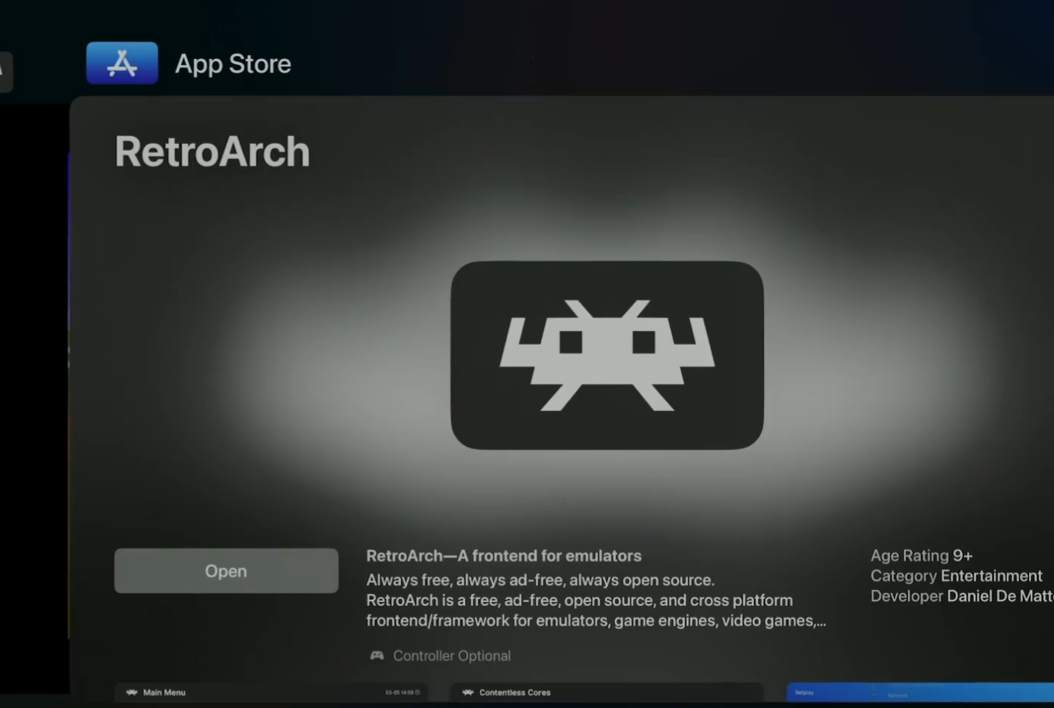Click the App Store title text

tap(233, 64)
